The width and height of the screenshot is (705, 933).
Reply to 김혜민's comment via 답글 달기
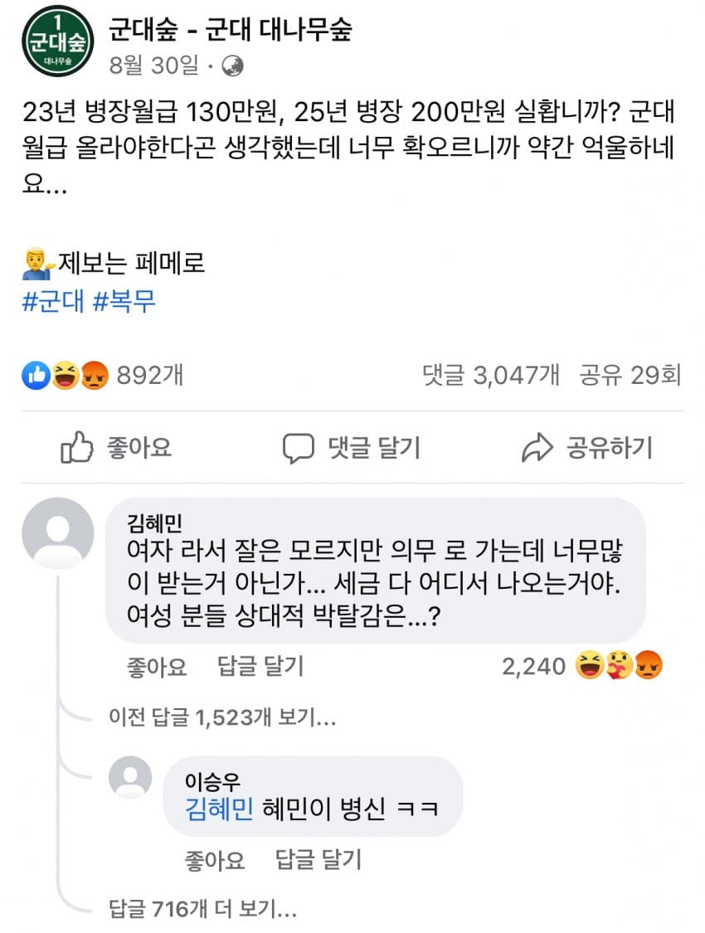point(260,666)
